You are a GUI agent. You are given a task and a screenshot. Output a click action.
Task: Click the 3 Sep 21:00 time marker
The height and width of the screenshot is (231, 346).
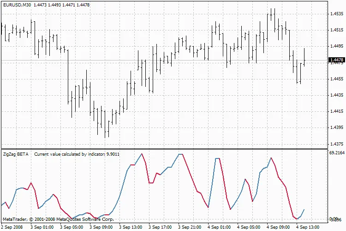190,227
